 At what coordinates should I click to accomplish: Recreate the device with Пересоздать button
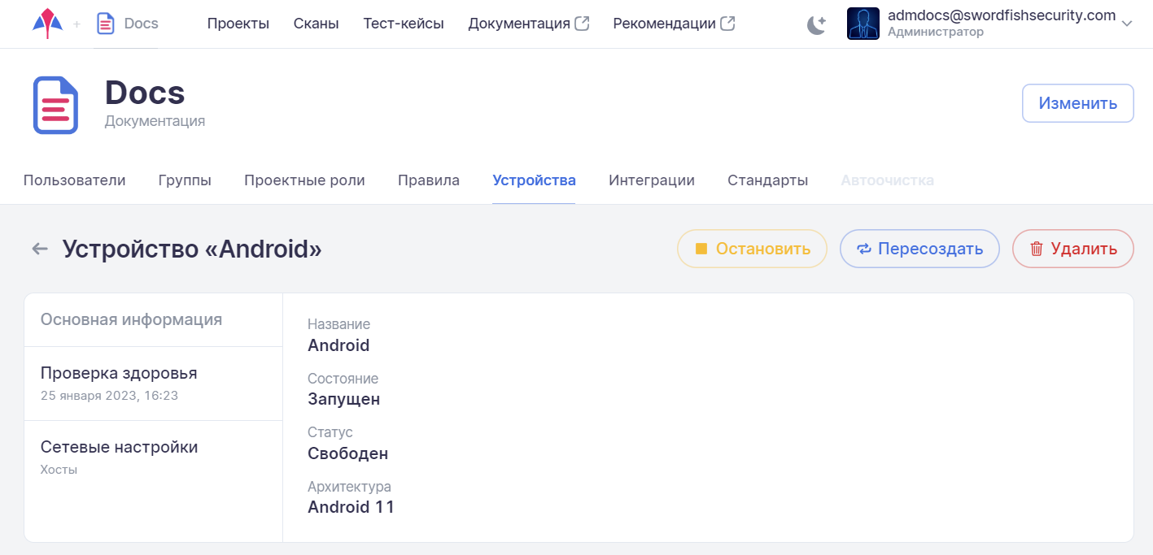[x=919, y=249]
